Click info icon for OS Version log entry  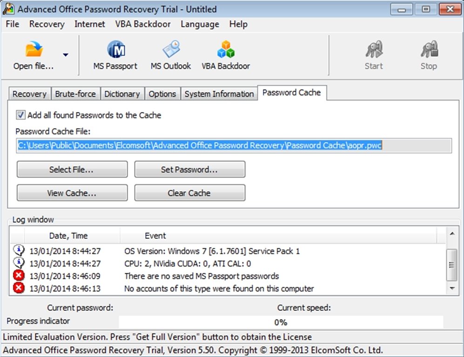point(19,251)
